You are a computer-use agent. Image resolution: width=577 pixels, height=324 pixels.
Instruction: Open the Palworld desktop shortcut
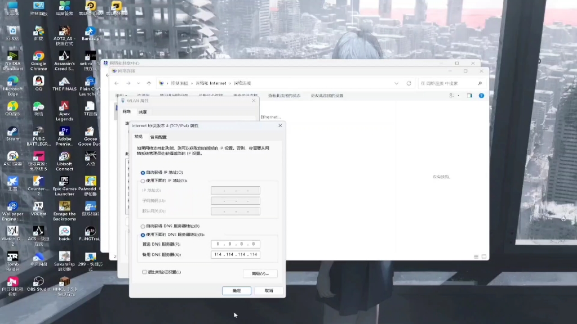click(x=90, y=186)
